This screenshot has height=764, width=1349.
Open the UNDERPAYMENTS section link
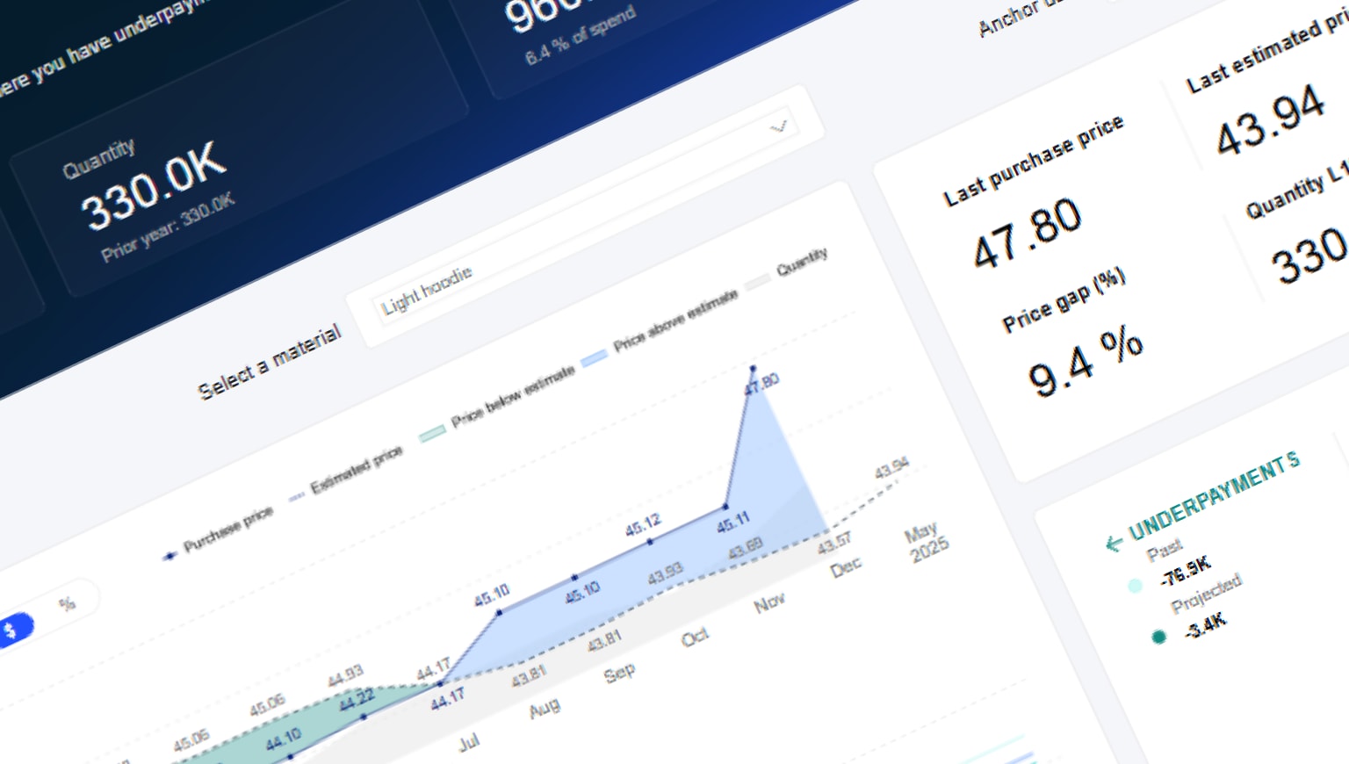coord(1213,496)
